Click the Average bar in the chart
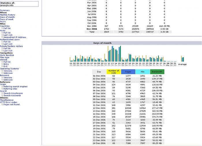The image size is (202, 146). click(182, 59)
